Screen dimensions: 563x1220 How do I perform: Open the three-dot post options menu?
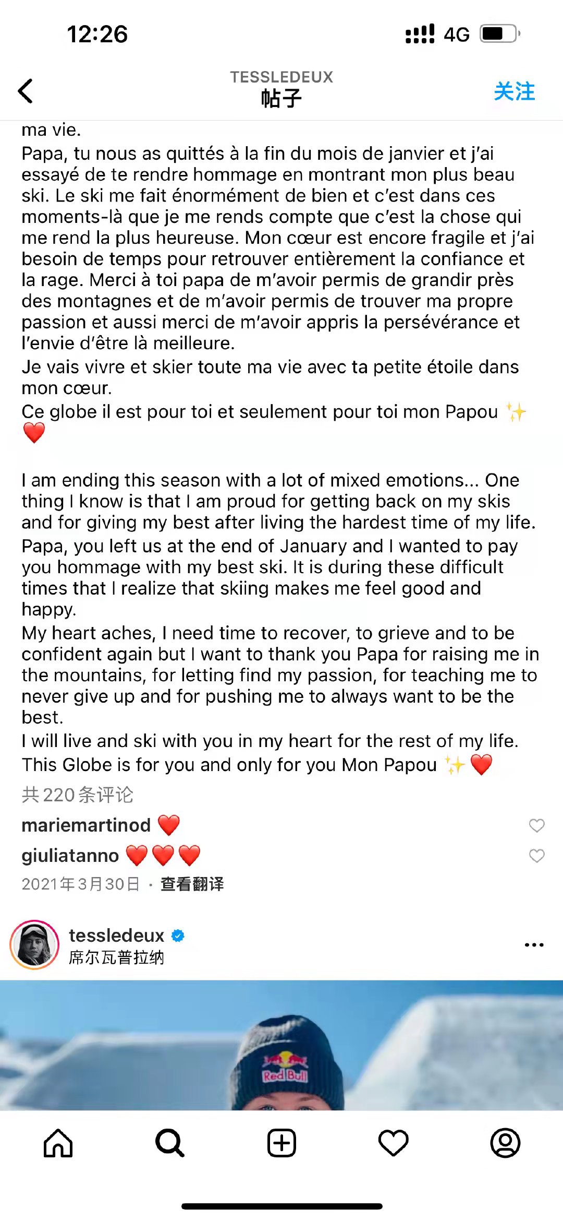click(534, 945)
